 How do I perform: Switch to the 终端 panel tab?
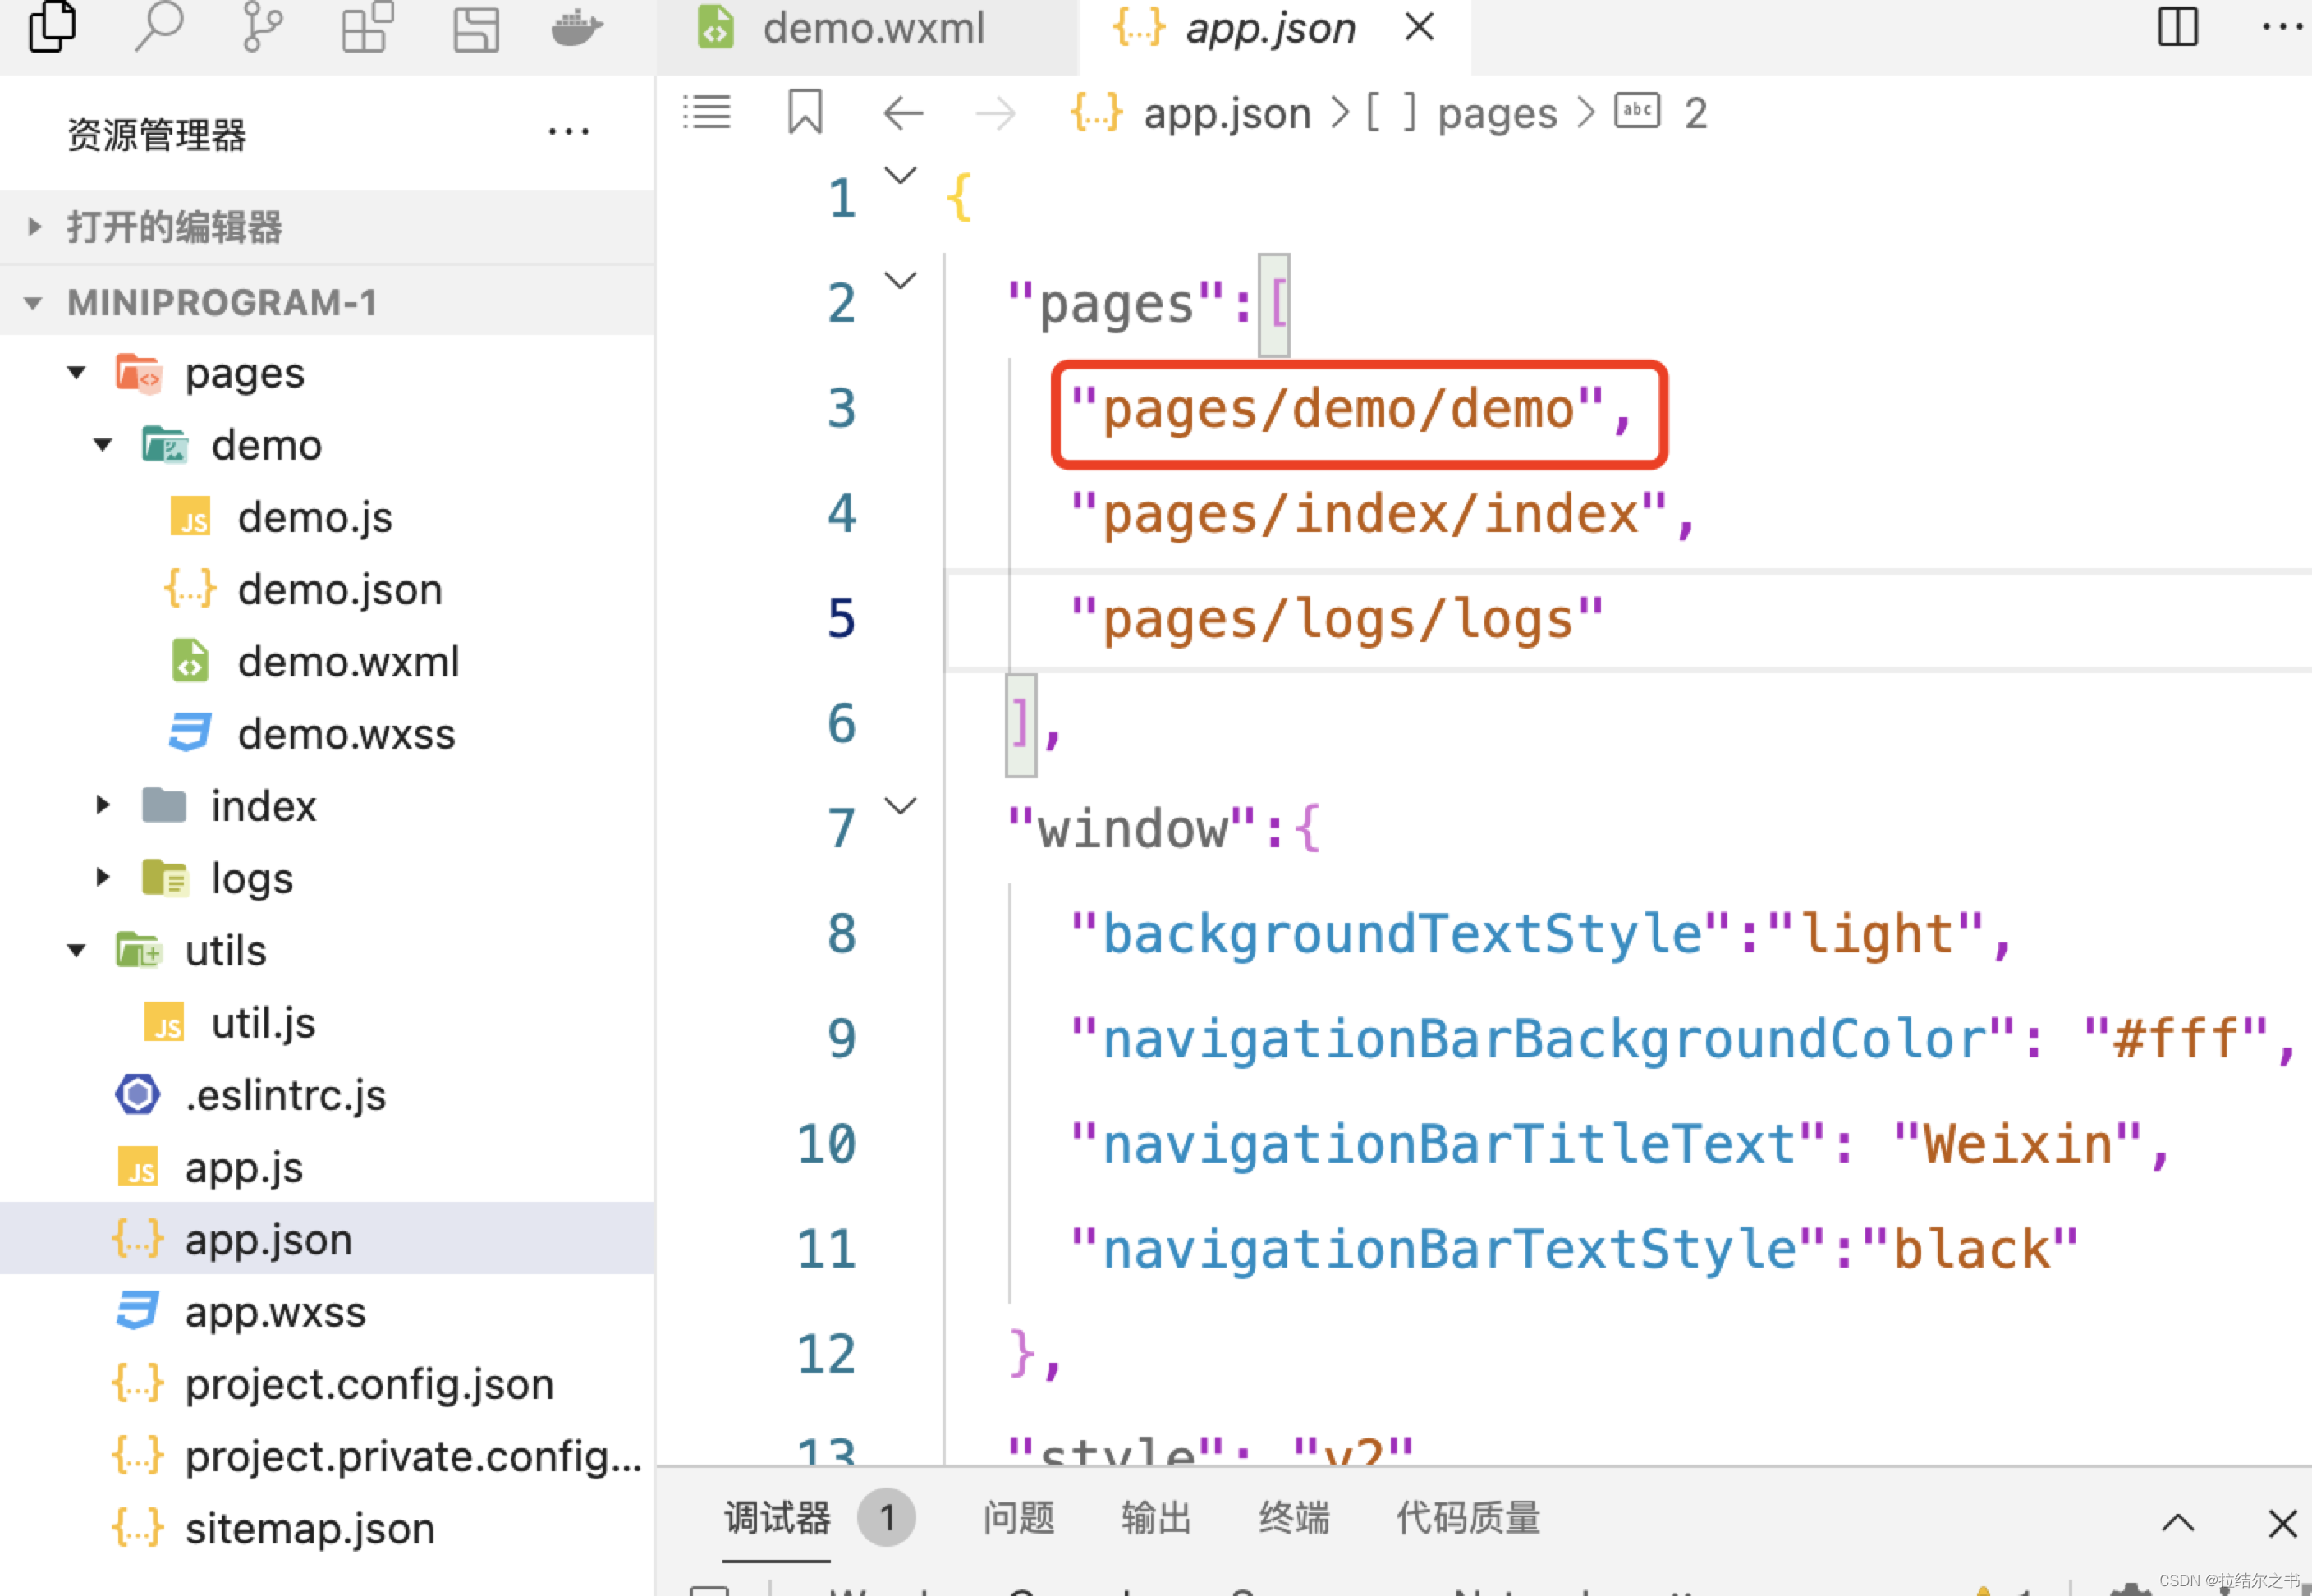(x=1293, y=1518)
